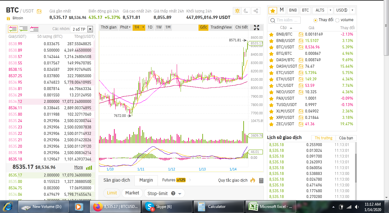389x213 pixels.
Task: Switch to dark theme moon icon
Action: coord(246,11)
